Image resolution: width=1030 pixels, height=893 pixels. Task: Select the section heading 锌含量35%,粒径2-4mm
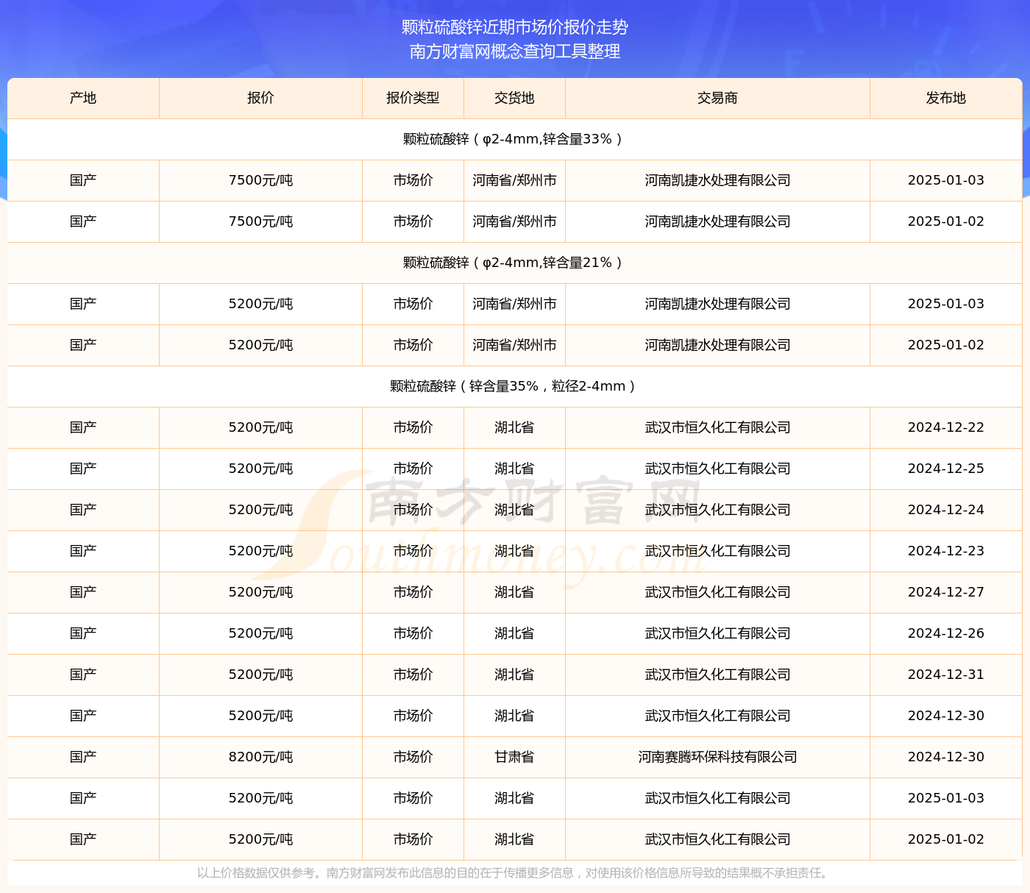(x=515, y=386)
